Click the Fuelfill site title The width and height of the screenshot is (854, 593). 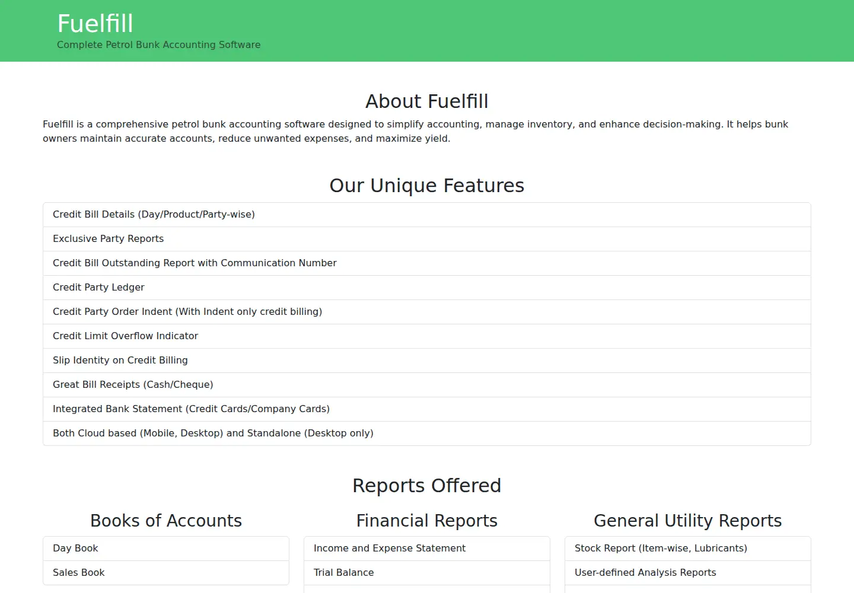(95, 24)
